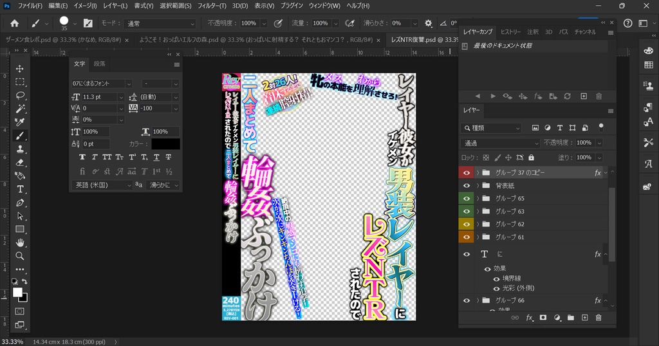Select the Path Selection arrow tool
Image resolution: width=659 pixels, height=346 pixels.
[20, 216]
